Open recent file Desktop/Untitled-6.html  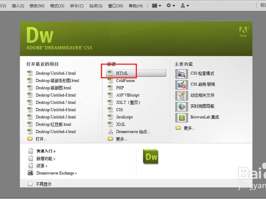56,110
